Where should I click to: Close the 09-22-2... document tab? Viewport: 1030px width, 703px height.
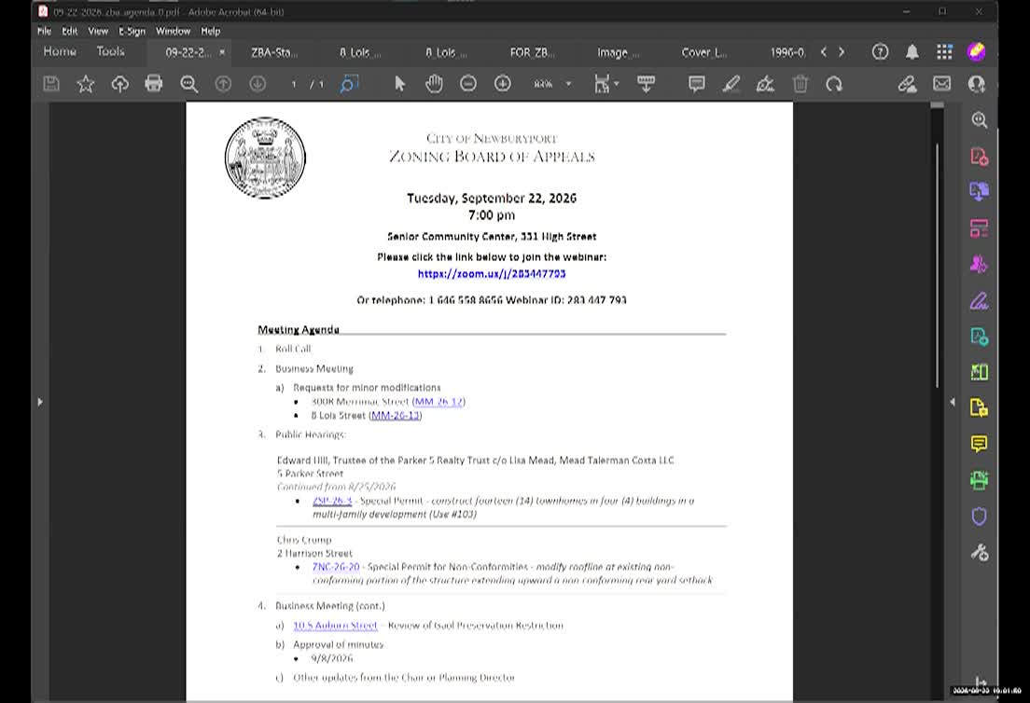click(222, 52)
